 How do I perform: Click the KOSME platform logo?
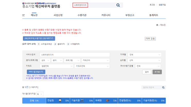coord(41,5)
